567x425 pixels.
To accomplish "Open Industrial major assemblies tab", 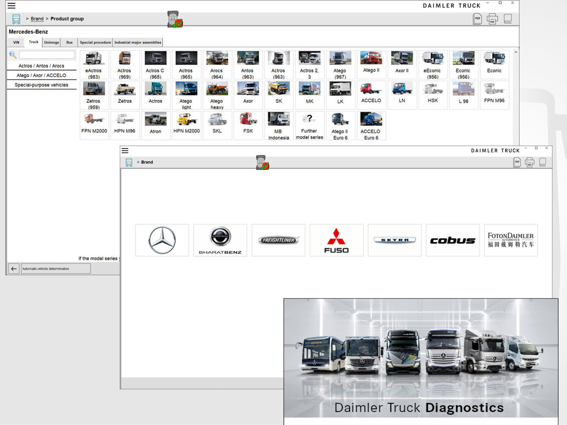I will click(138, 42).
